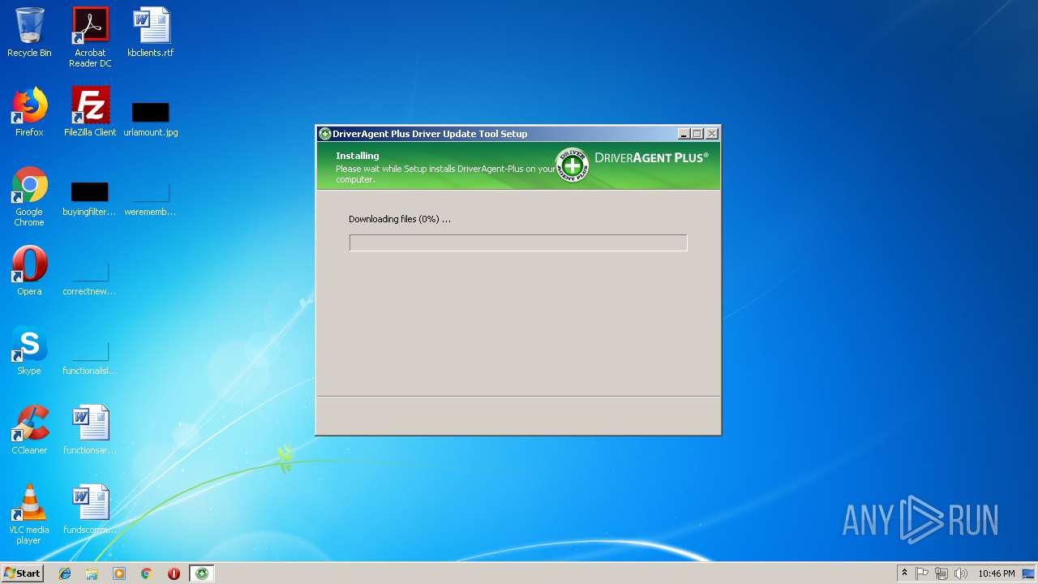Select the correctnew file icon
The image size is (1038, 584).
point(90,277)
